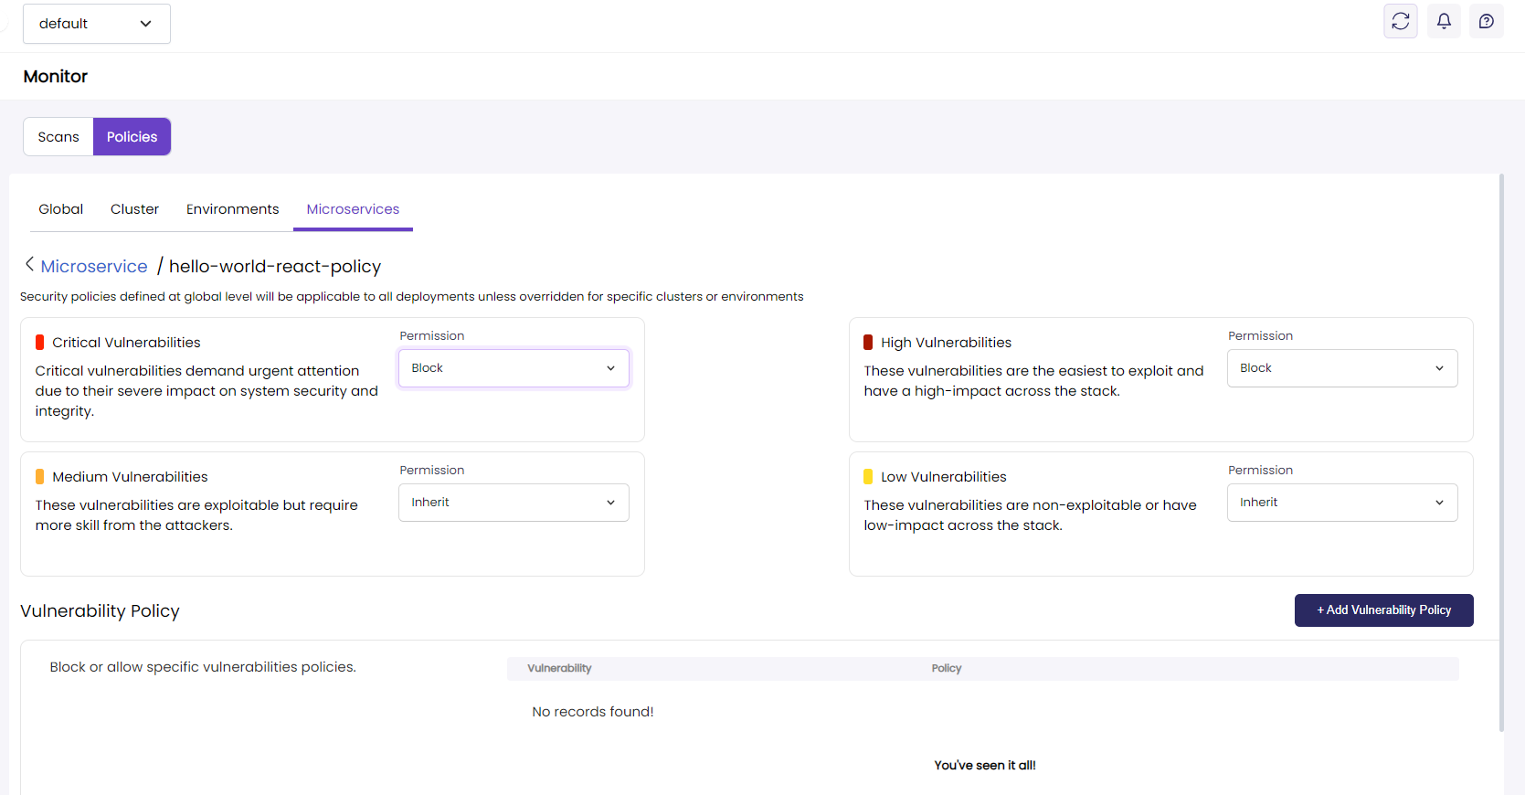The height and width of the screenshot is (795, 1525).
Task: Open the help question mark icon
Action: click(x=1487, y=21)
